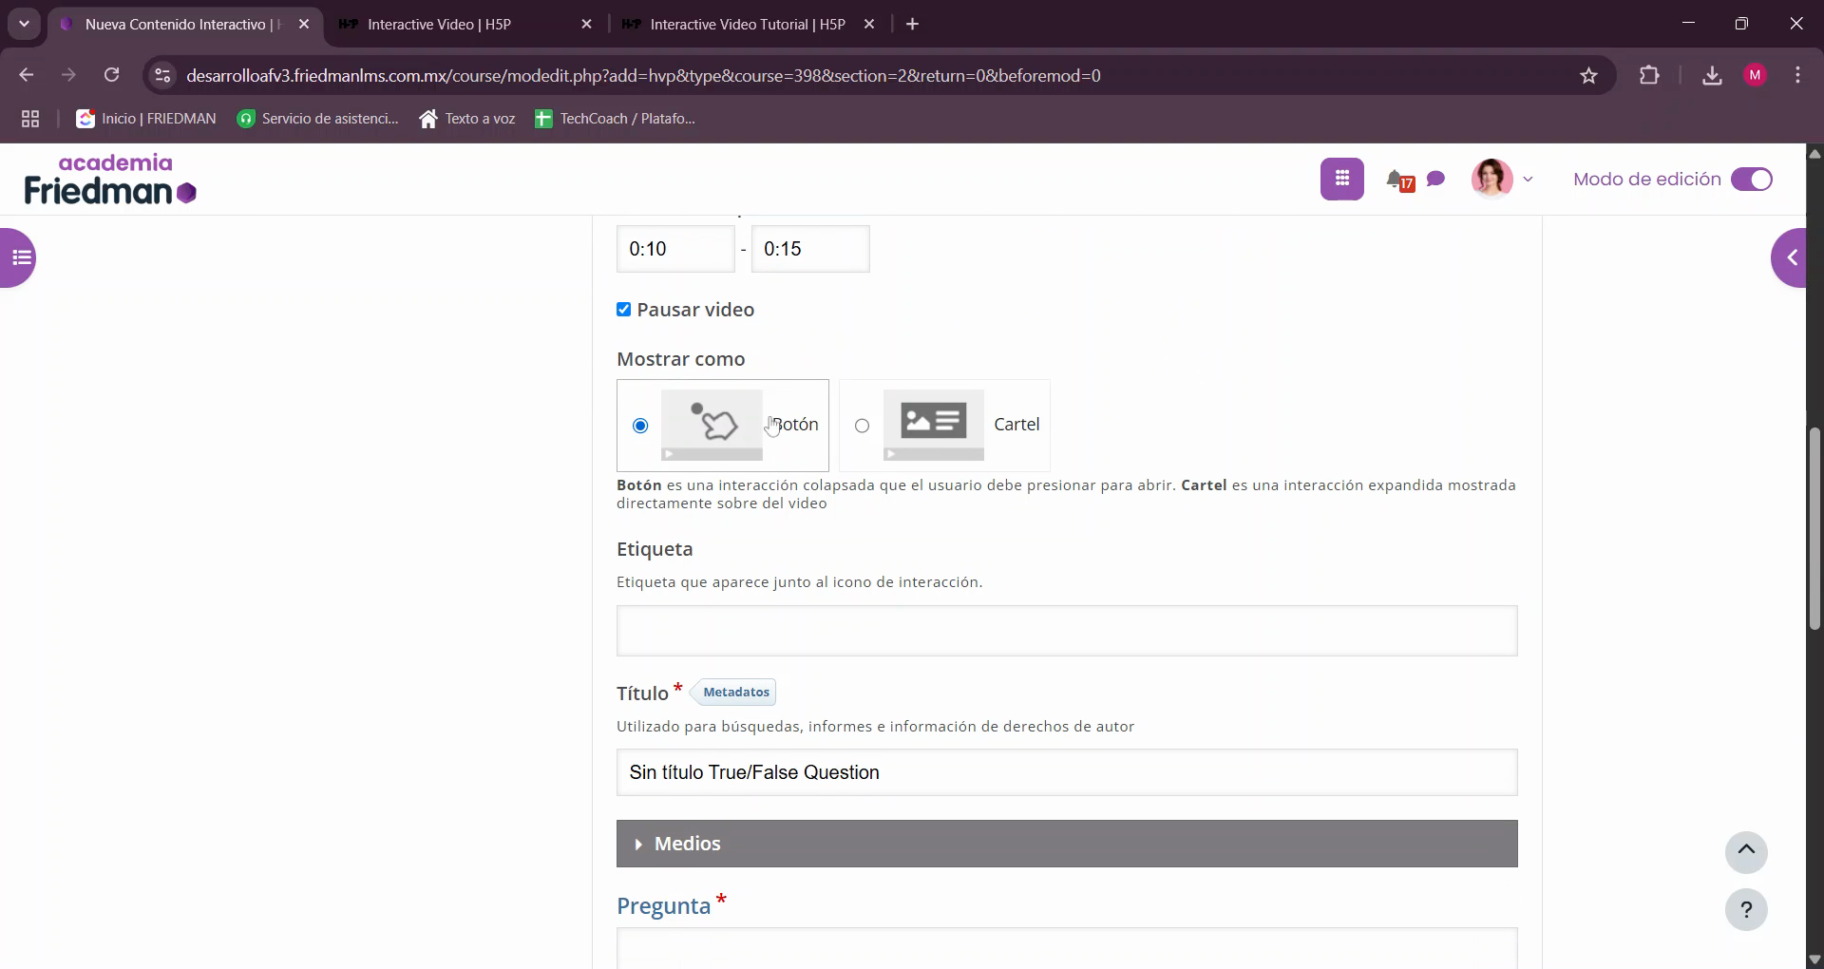
Task: Open the browser downloads icon
Action: click(x=1712, y=75)
